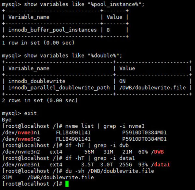Click the nvme list grep command

(105, 126)
